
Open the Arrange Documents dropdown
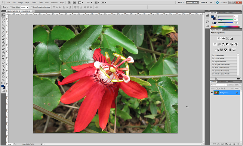click(97, 3)
